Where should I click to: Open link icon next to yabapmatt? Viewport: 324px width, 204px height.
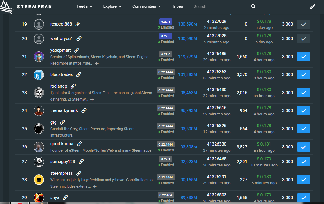[77, 50]
